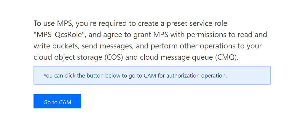The image size is (306, 128).
Task: Select the blue authorization info banner
Action: (152, 75)
